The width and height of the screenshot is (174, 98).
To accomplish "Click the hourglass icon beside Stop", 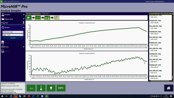I will (x=24, y=23).
